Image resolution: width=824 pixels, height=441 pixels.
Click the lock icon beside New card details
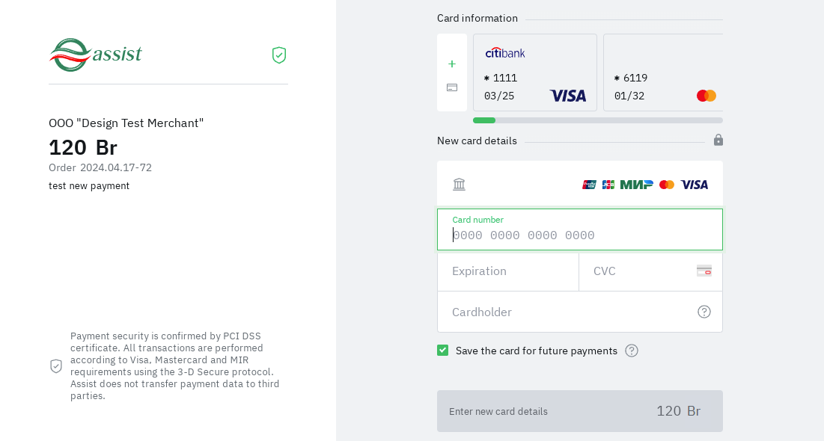[718, 140]
